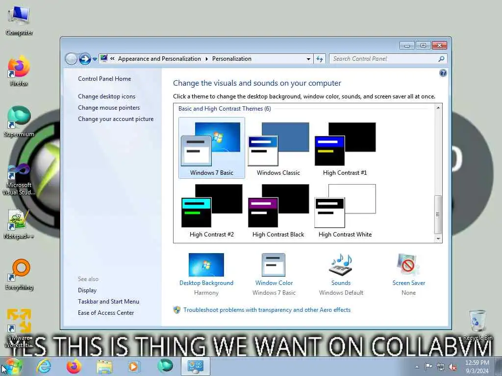Open Change your account picture link
Screen dimensions: 502x376
[116, 119]
